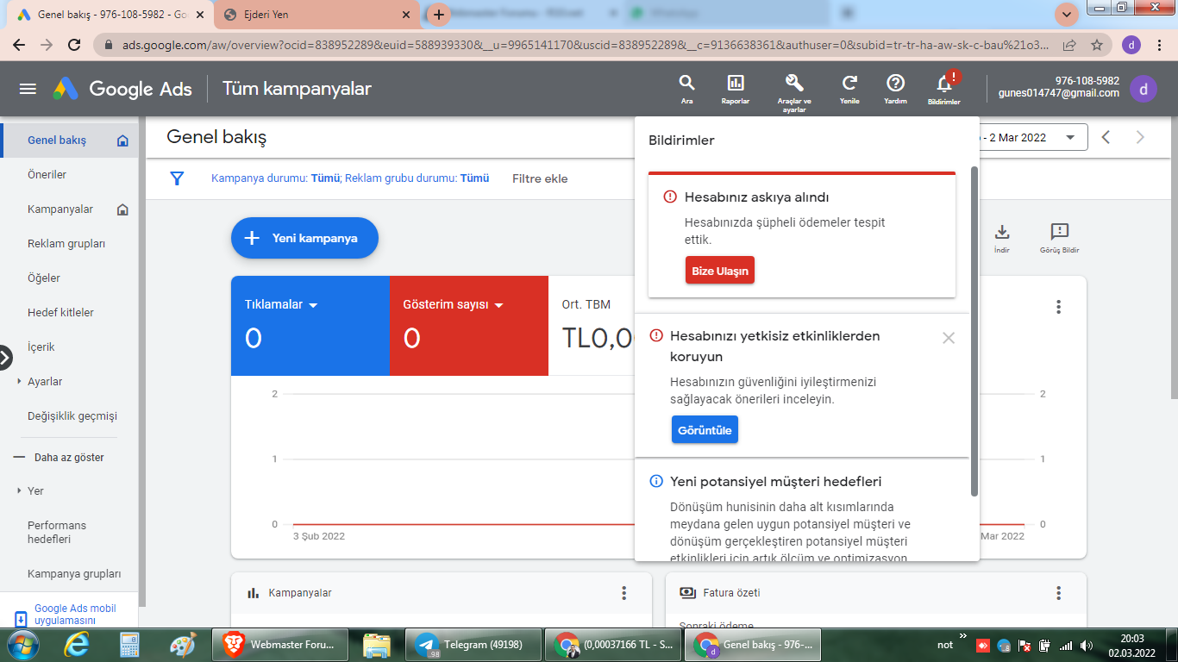The width and height of the screenshot is (1178, 662).
Task: Click the Yenile refresh icon
Action: coord(849,89)
